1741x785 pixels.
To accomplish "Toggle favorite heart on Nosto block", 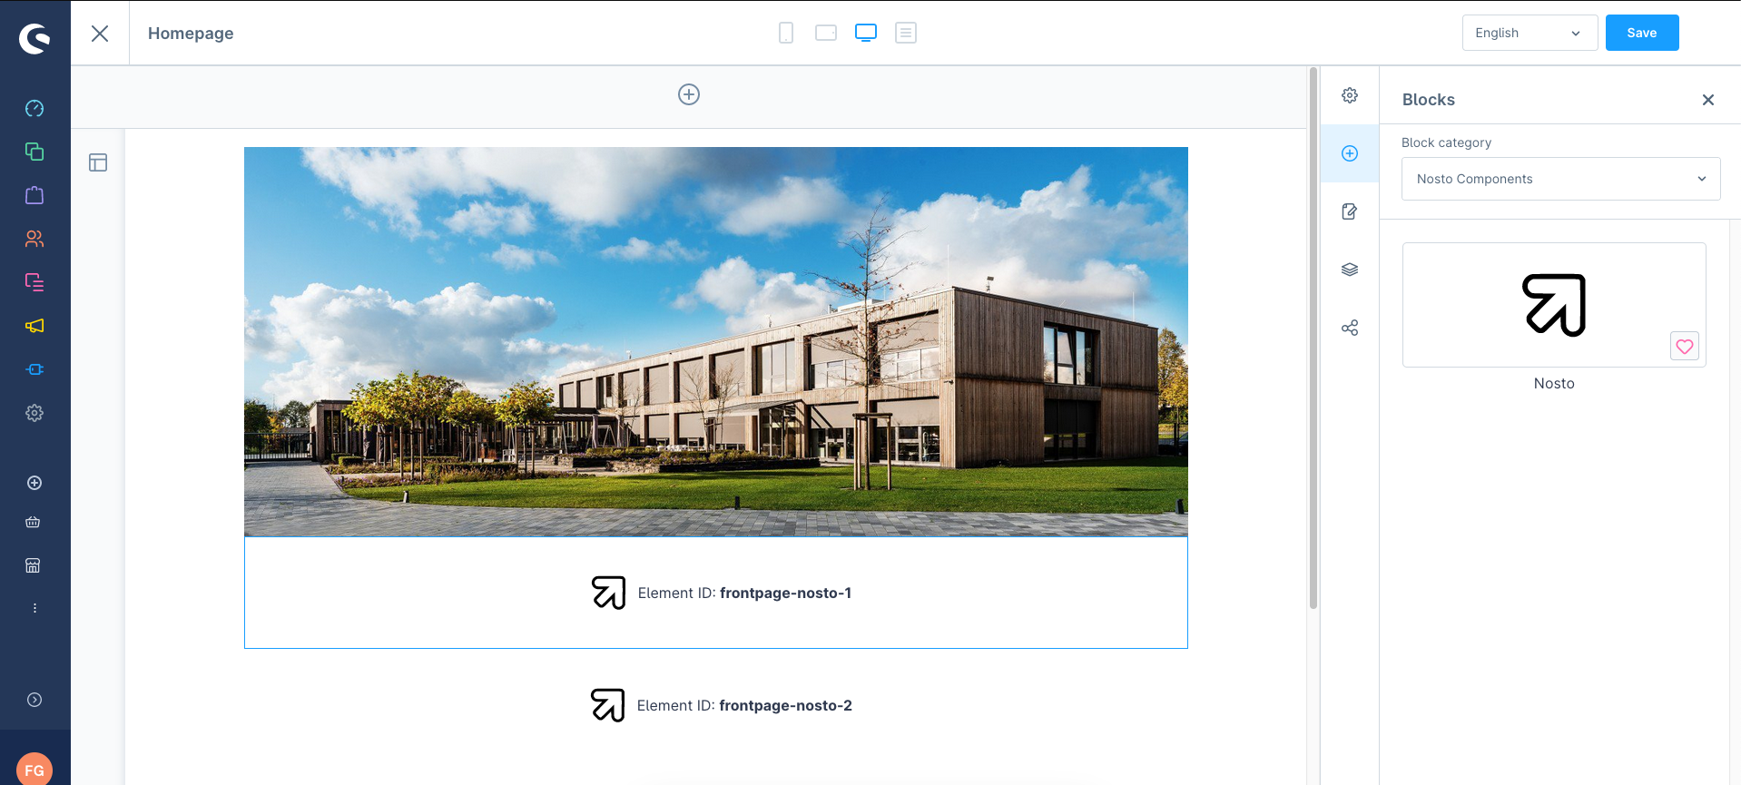I will tap(1684, 346).
